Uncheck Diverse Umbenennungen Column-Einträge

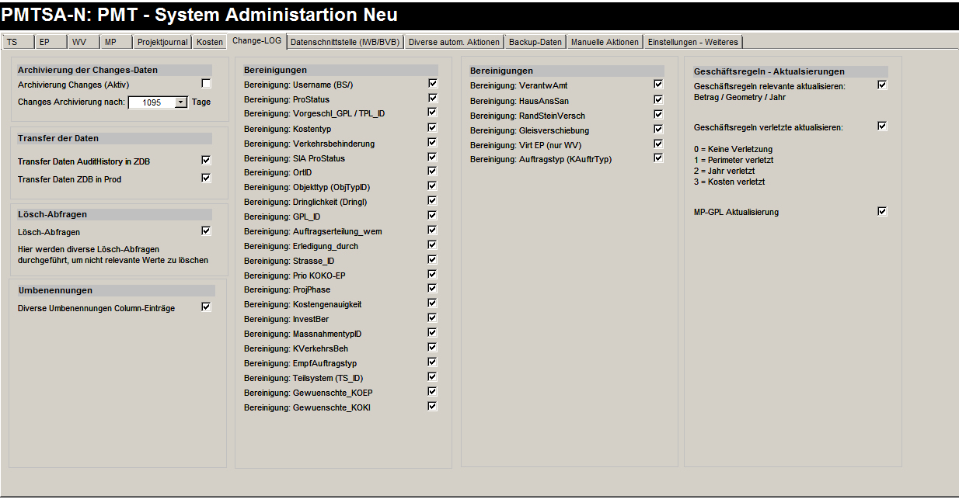coord(206,307)
